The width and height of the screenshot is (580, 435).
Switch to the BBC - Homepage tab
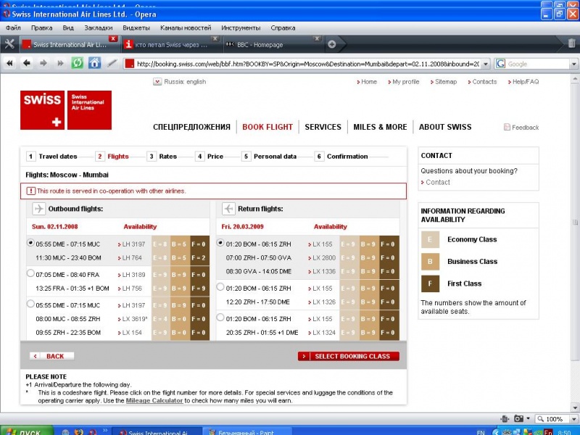tap(270, 44)
